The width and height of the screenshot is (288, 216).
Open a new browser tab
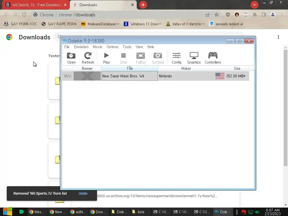pos(143,5)
